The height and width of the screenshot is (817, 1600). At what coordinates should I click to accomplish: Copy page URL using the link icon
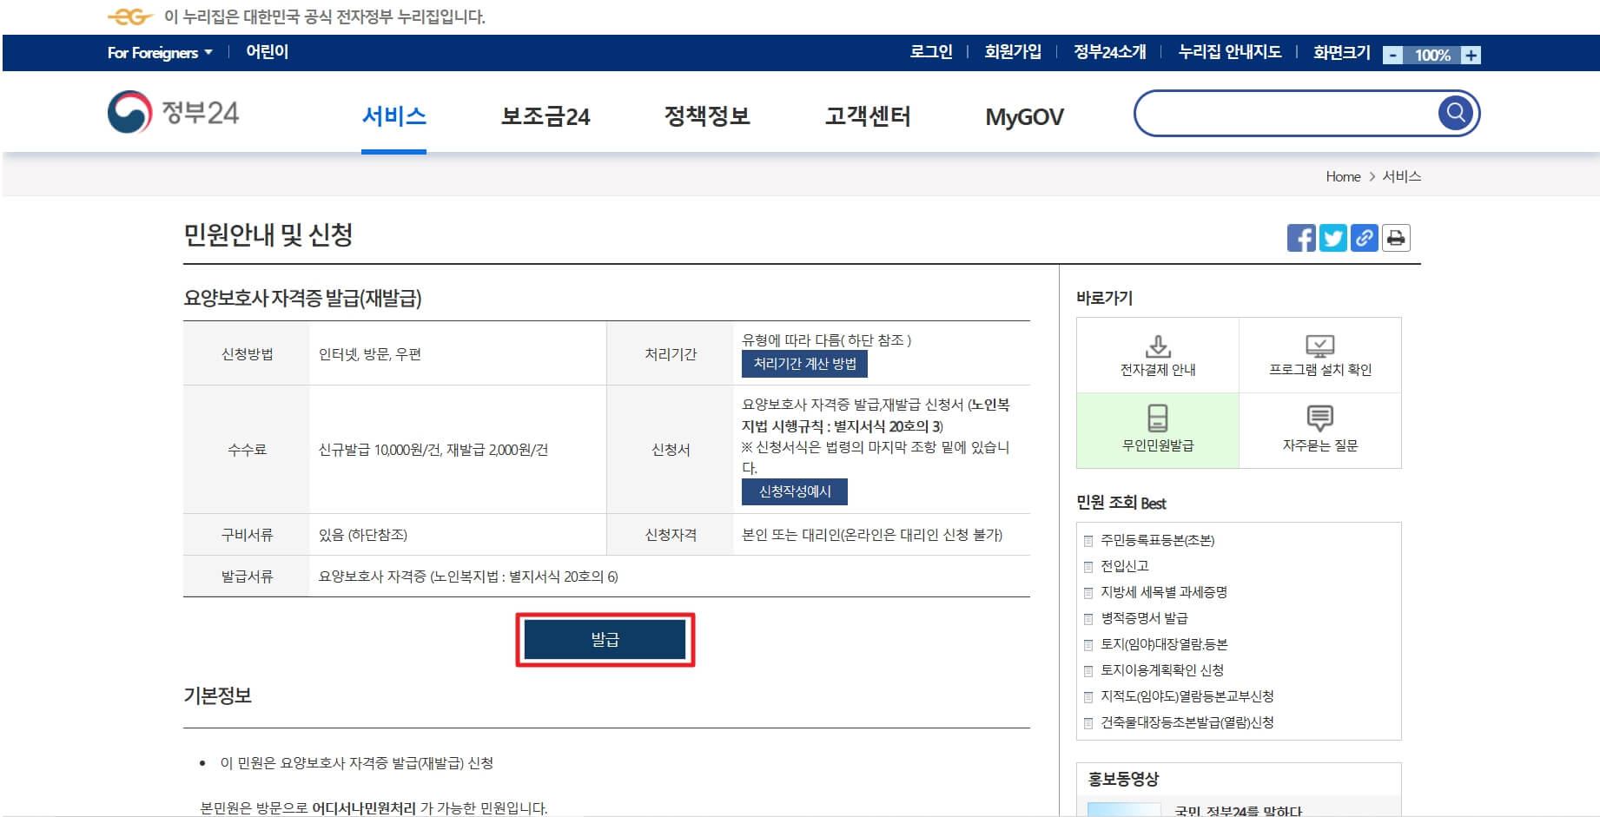[1364, 238]
